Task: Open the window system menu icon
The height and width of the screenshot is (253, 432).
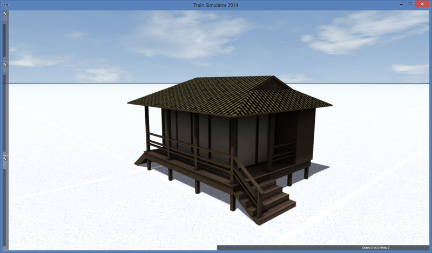Action: tap(5, 5)
